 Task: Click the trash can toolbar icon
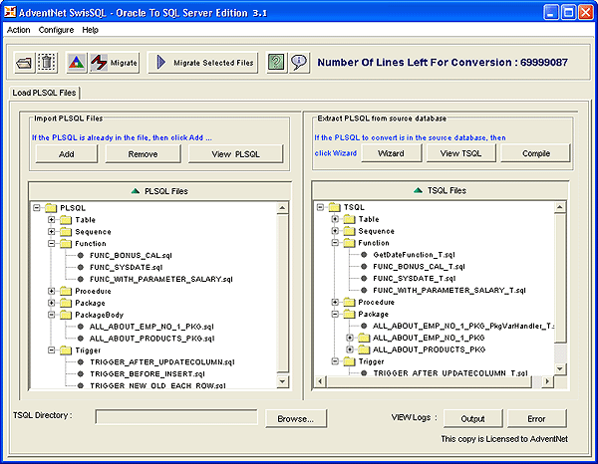[47, 63]
